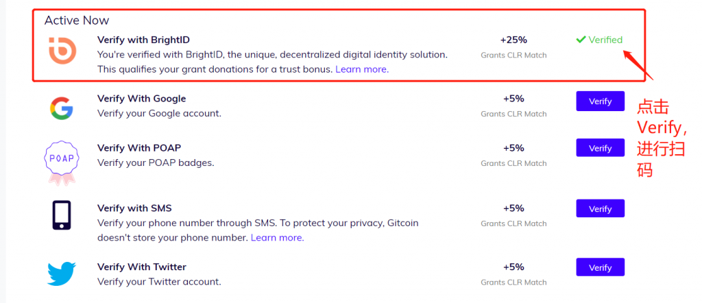Click the +25% Grants CLR Match value
The width and height of the screenshot is (702, 303).
(x=513, y=40)
